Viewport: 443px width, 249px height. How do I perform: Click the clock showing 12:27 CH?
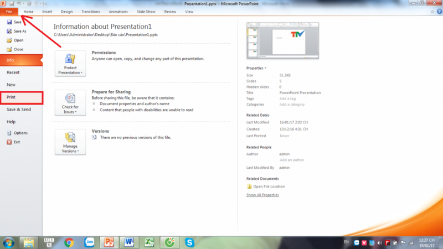[426, 240]
